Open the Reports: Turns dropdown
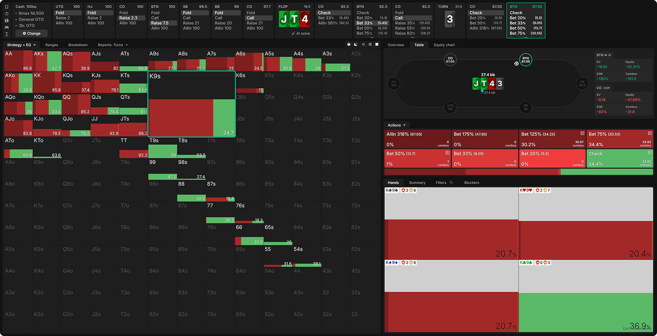Screen dimensions: 657x336 113,45
